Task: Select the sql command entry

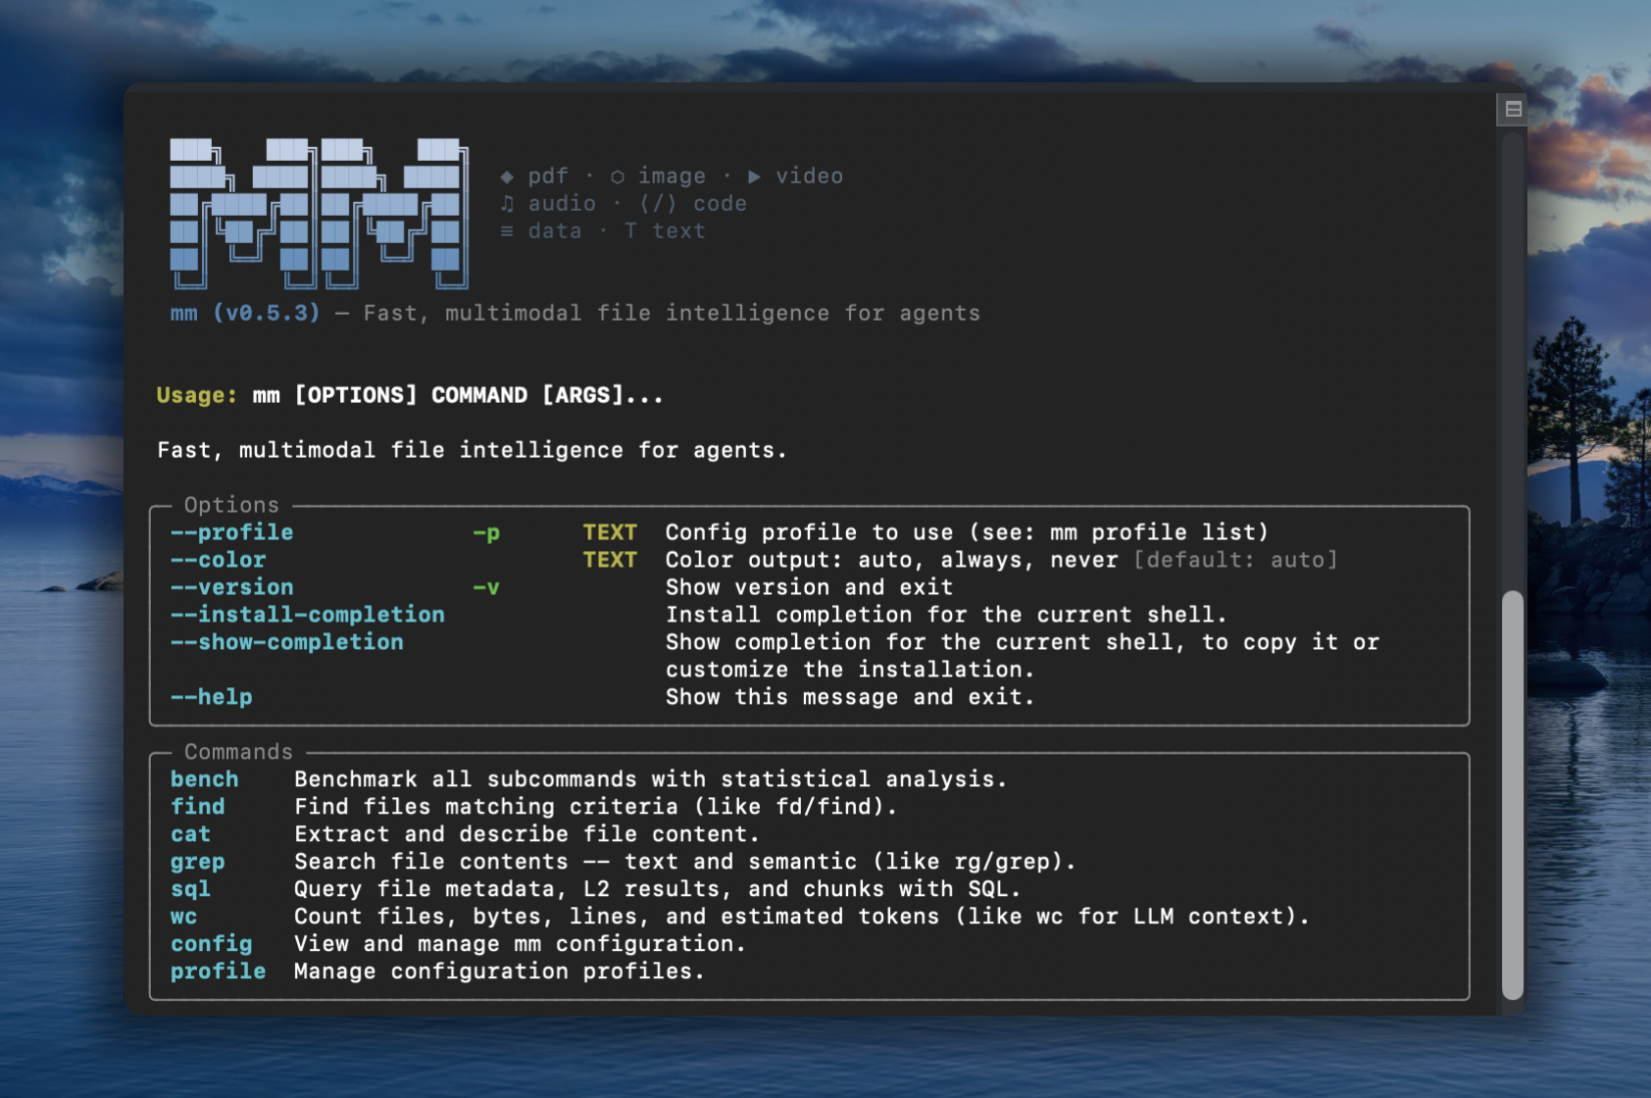Action: click(x=190, y=889)
